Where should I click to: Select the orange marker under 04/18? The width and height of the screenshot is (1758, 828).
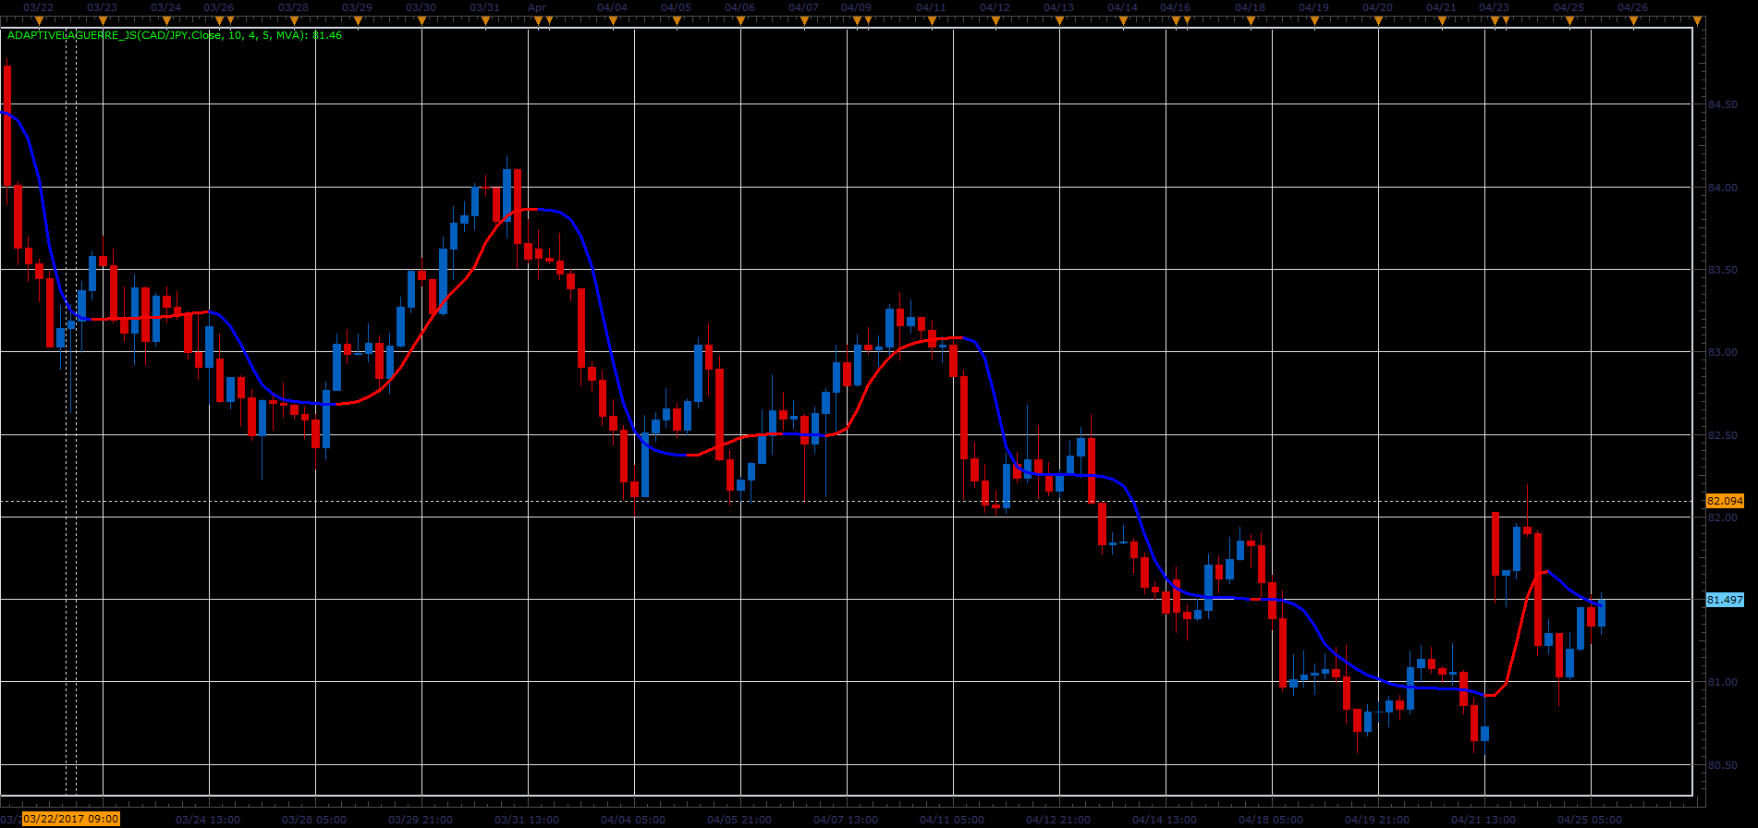tap(1251, 21)
